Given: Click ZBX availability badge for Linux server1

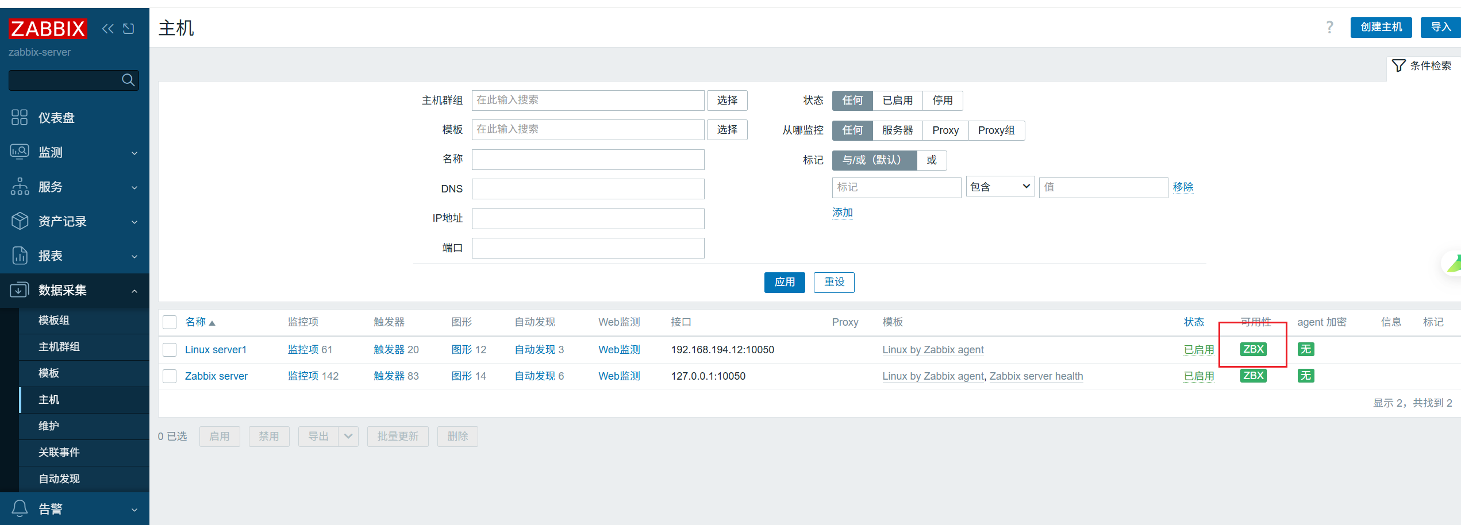Looking at the screenshot, I should pyautogui.click(x=1253, y=349).
